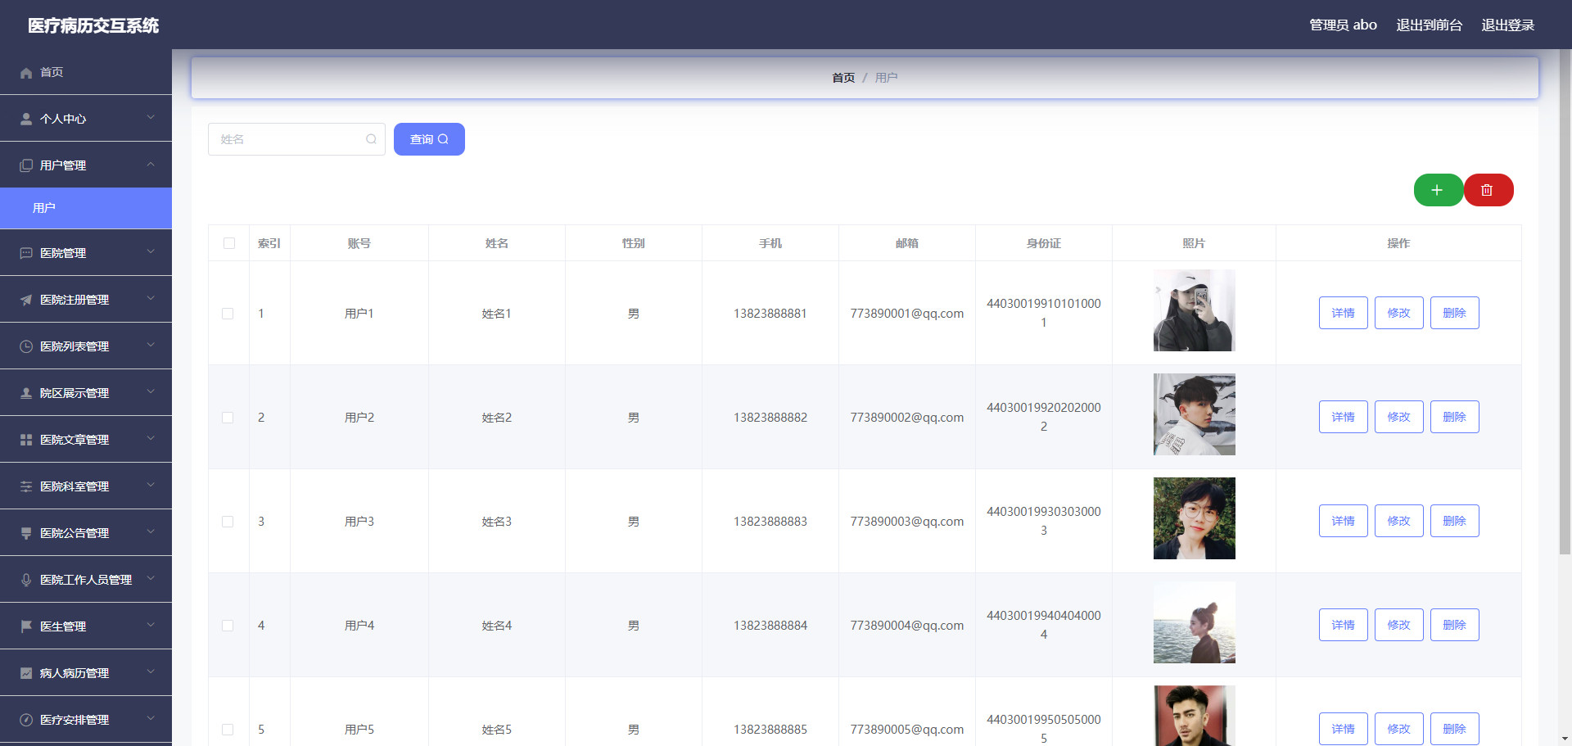
Task: Click the red trash bulk-delete button
Action: tap(1488, 190)
